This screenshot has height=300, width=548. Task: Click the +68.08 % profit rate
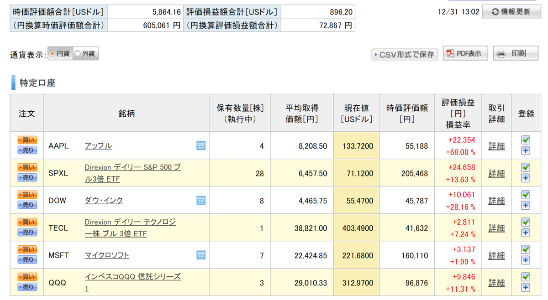tap(461, 152)
